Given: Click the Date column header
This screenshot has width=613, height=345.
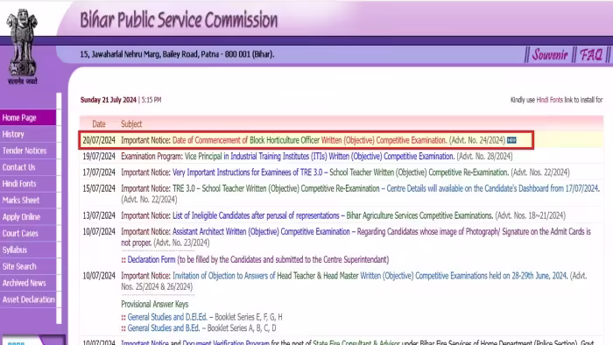Looking at the screenshot, I should point(99,123).
